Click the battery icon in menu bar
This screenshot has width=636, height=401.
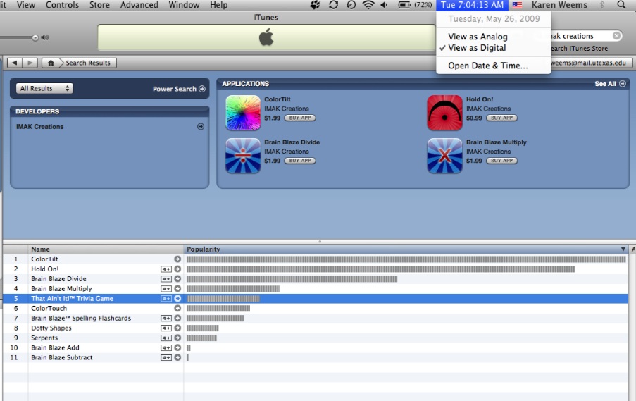[x=404, y=5]
